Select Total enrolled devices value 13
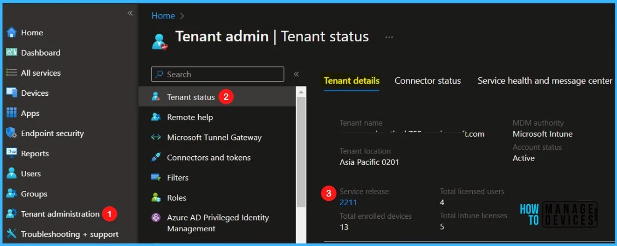 344,227
